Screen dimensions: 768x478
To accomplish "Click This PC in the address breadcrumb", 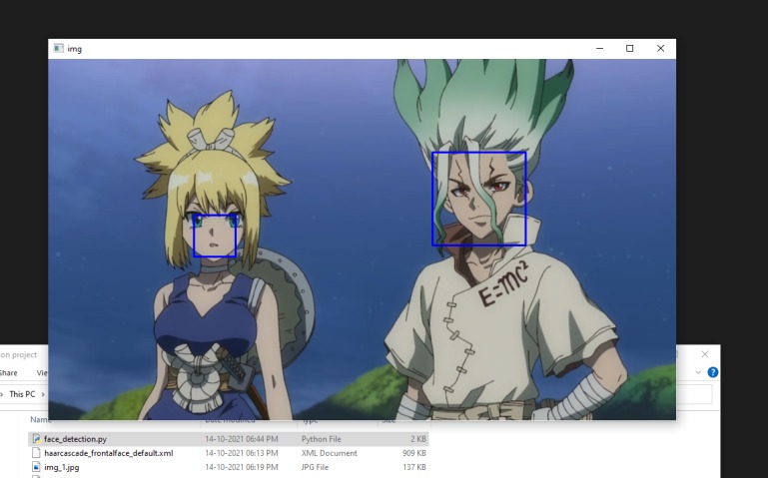I will [x=22, y=394].
